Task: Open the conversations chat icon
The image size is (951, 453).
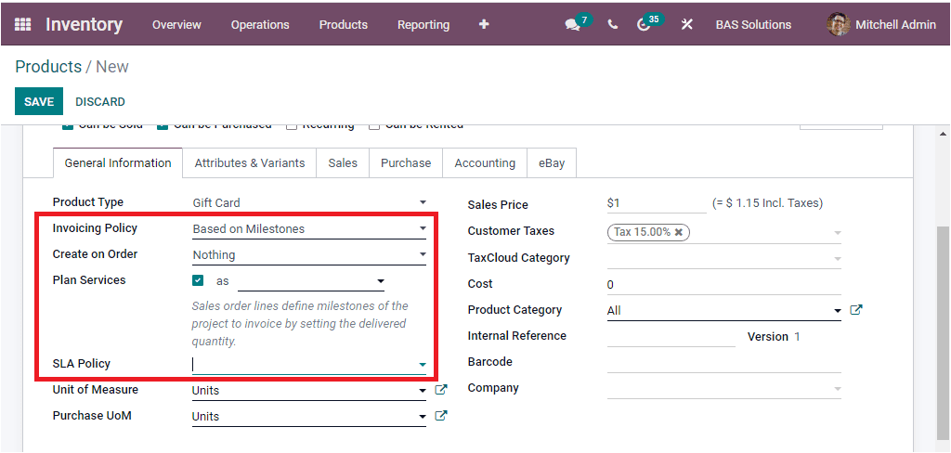Action: tap(572, 25)
